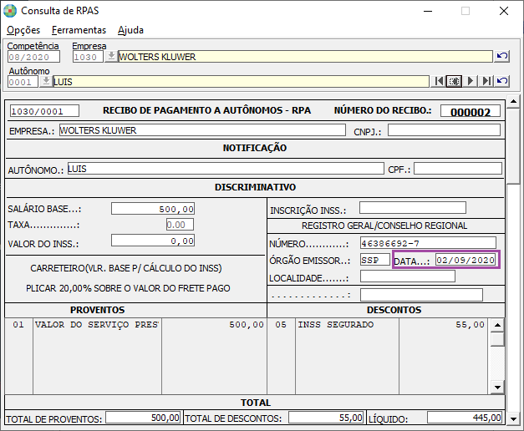
Task: Go to next Autônomo record
Action: [471, 81]
